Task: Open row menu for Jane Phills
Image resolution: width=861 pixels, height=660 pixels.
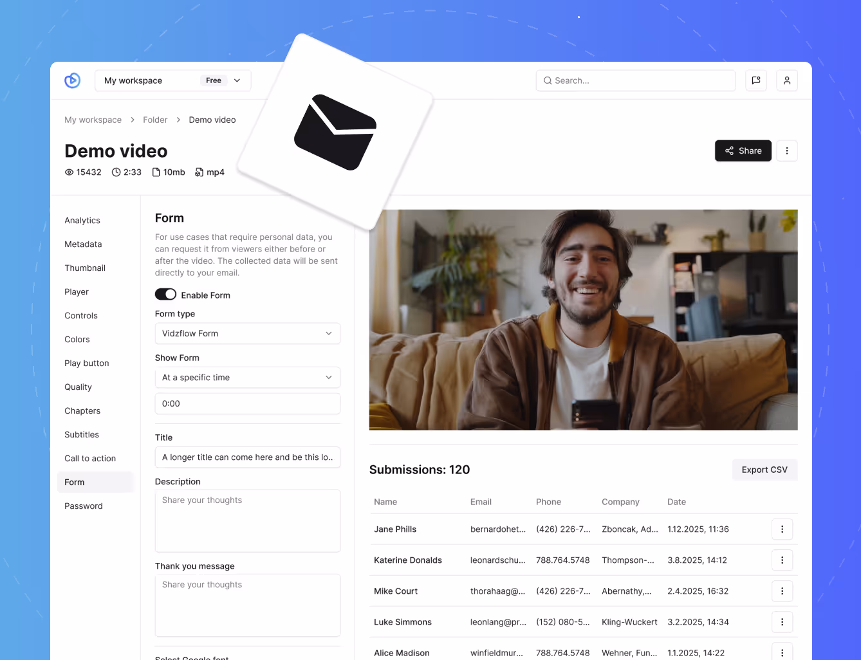Action: coord(782,529)
